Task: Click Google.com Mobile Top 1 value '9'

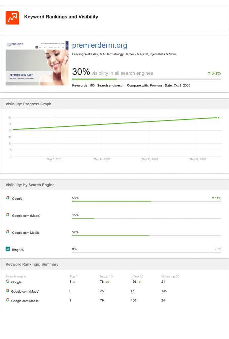Action: coord(70,300)
